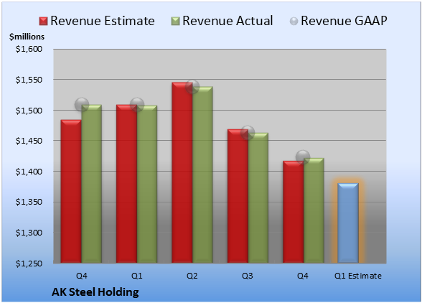422x303 pixels.
Task: Select the green Q1 Revenue Actual bar
Action: pos(147,184)
